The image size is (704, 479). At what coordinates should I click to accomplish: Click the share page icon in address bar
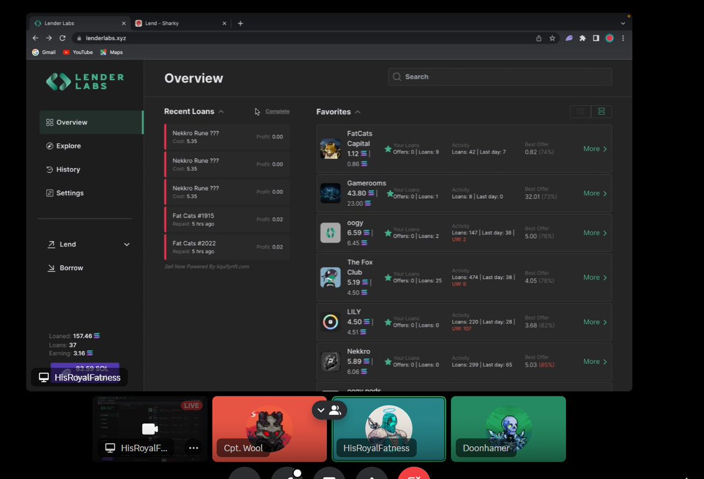coord(539,38)
